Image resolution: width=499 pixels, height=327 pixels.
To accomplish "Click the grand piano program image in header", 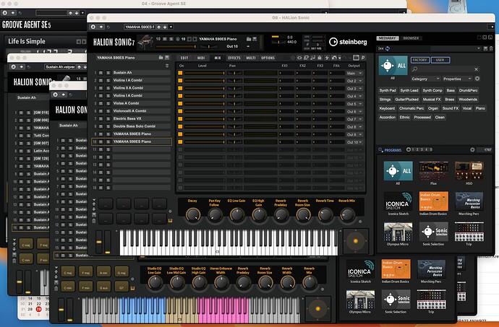I will click(x=145, y=42).
